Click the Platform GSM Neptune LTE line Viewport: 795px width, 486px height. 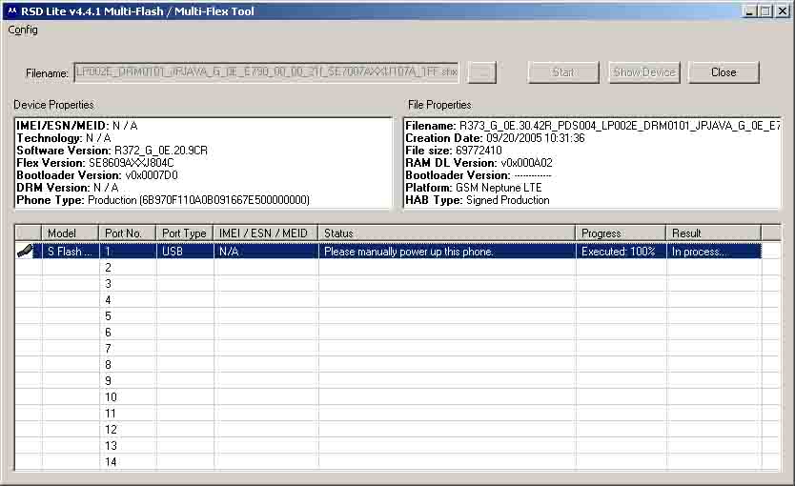[474, 188]
